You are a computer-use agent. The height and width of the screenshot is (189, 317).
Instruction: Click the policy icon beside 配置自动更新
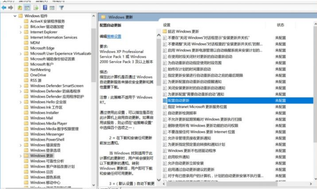pyautogui.click(x=165, y=101)
